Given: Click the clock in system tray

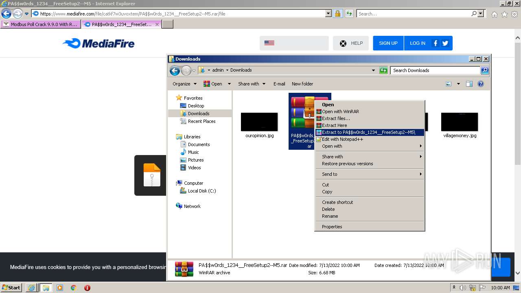Looking at the screenshot, I should [500, 288].
